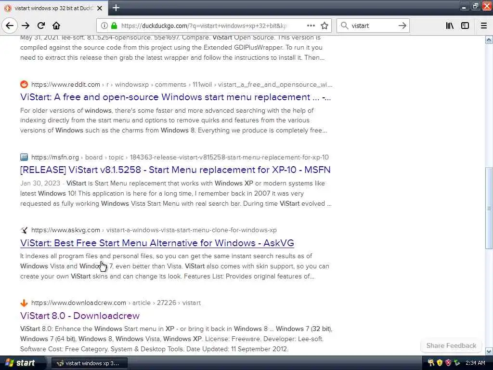Click the first system tray icon

(x=431, y=363)
